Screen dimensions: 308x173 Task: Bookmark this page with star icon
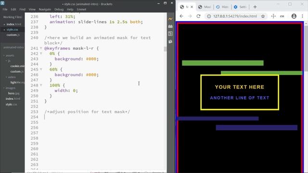click(263, 16)
